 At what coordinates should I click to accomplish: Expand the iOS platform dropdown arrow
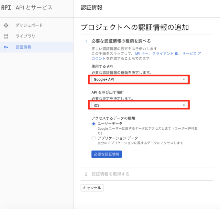184,105
